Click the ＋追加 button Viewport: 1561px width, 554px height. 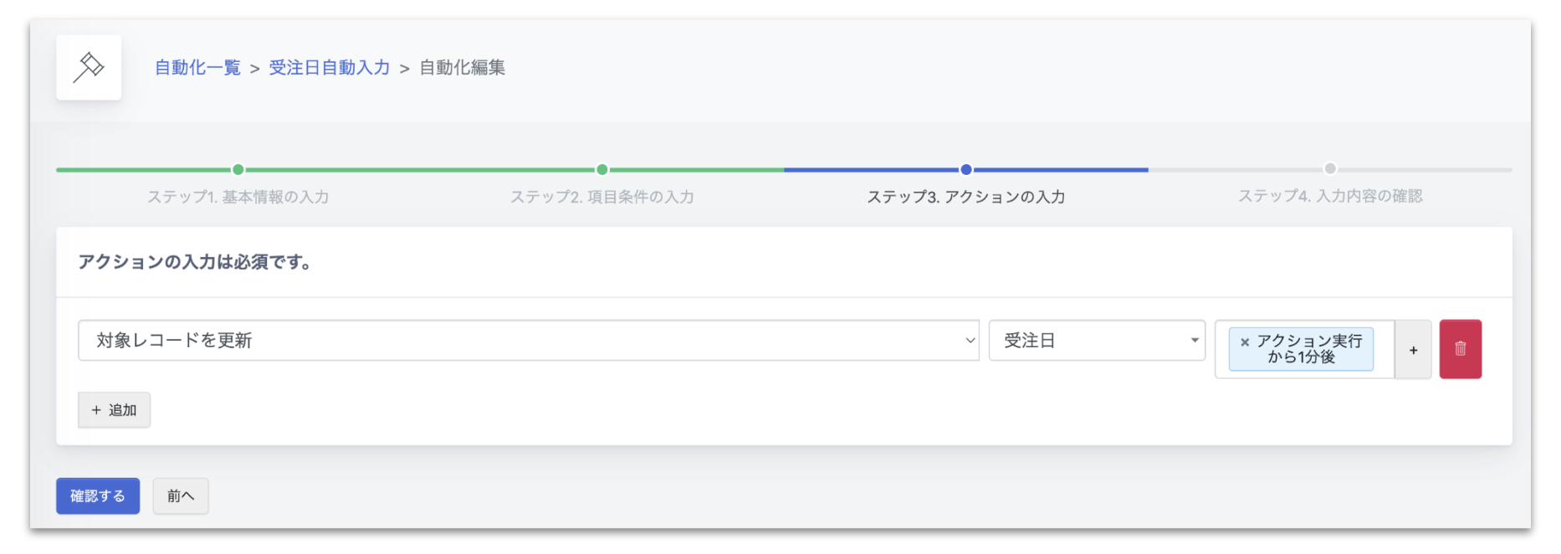[x=114, y=410]
